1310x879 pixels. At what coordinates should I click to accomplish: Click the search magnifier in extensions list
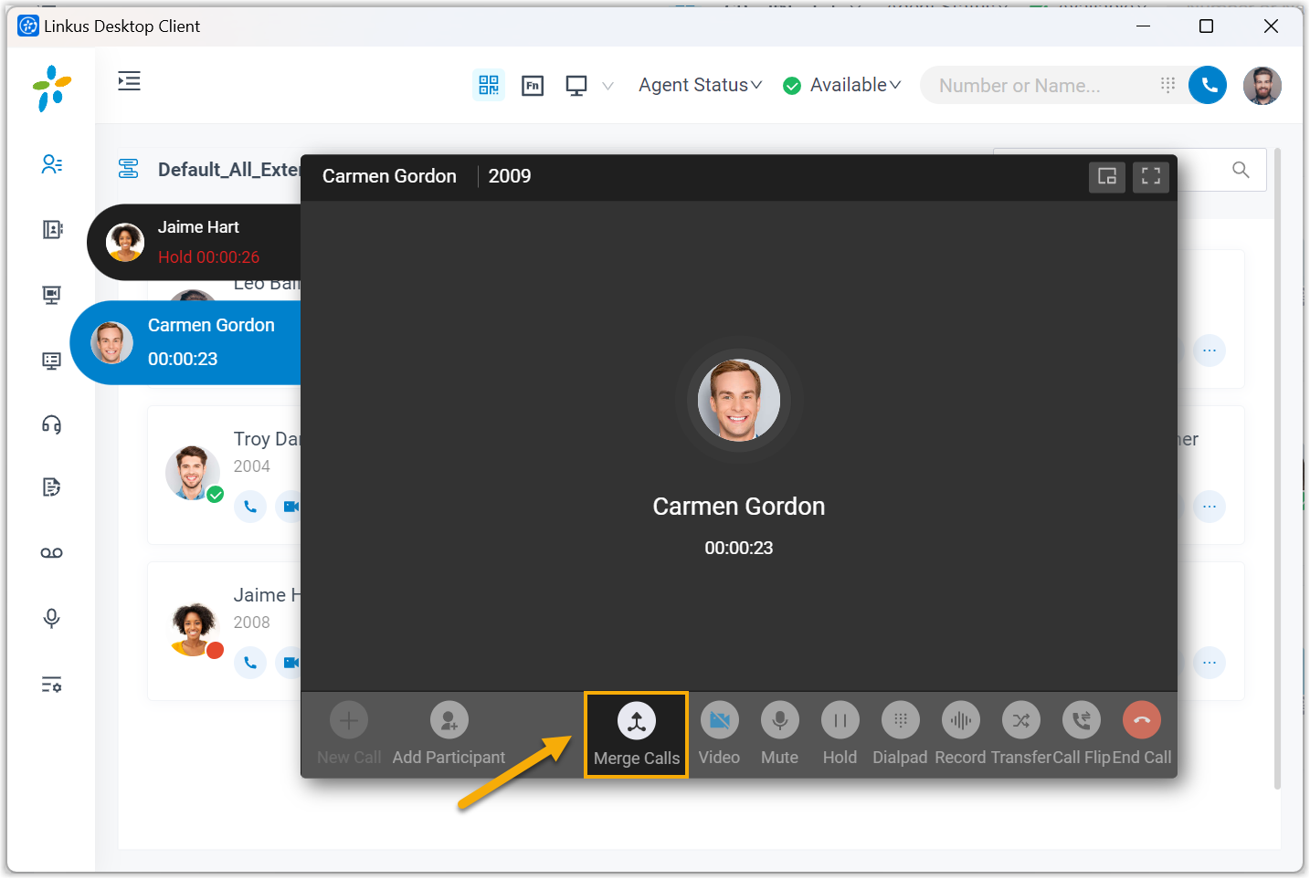(1241, 170)
